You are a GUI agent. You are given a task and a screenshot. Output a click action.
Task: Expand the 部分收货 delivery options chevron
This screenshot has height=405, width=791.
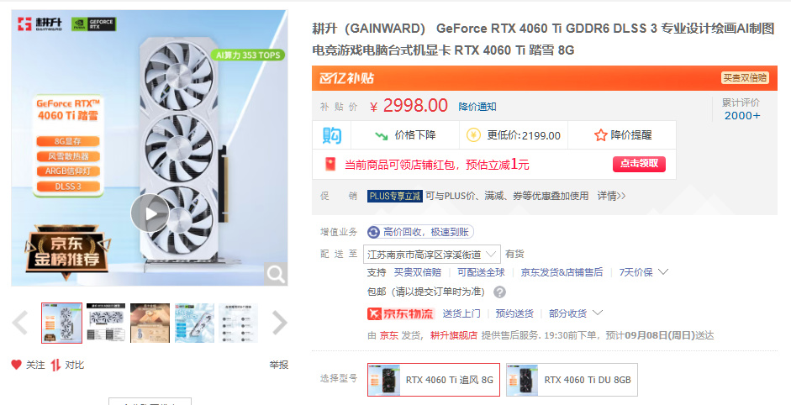[x=598, y=313]
